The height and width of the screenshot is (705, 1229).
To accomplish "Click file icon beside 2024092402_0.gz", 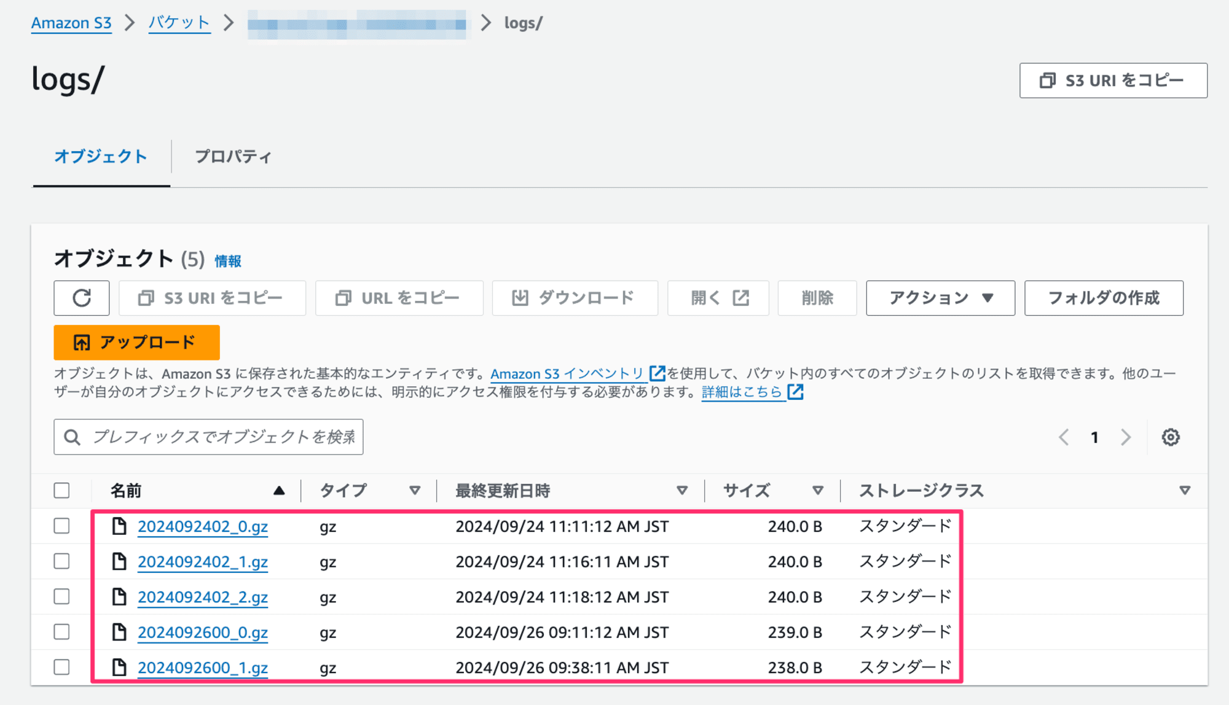I will click(x=119, y=526).
